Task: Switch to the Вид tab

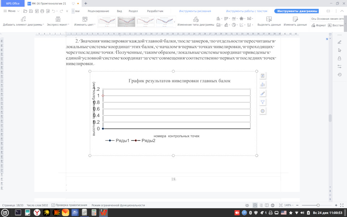Action: pyautogui.click(x=119, y=11)
